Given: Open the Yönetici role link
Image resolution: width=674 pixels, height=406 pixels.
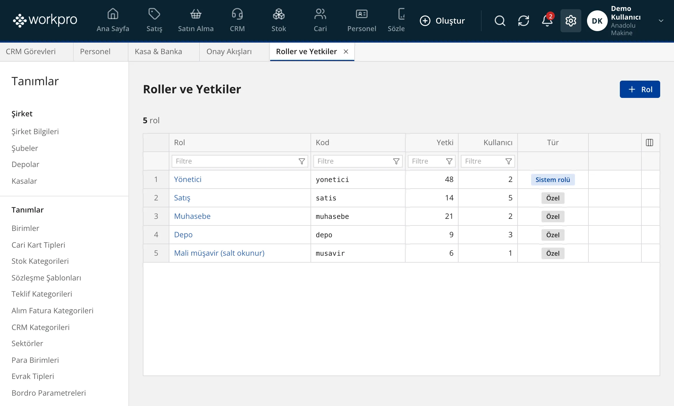Looking at the screenshot, I should tap(188, 179).
